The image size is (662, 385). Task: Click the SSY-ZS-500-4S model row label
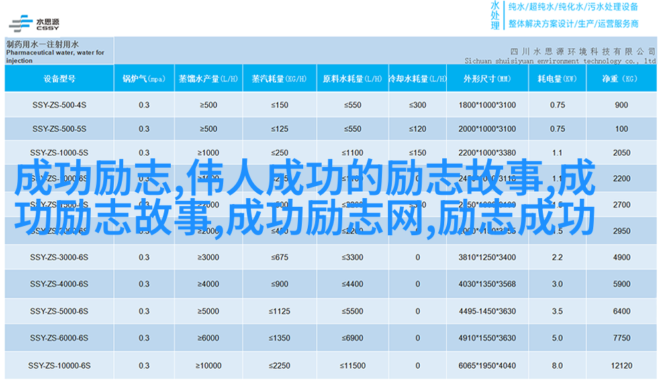click(59, 105)
